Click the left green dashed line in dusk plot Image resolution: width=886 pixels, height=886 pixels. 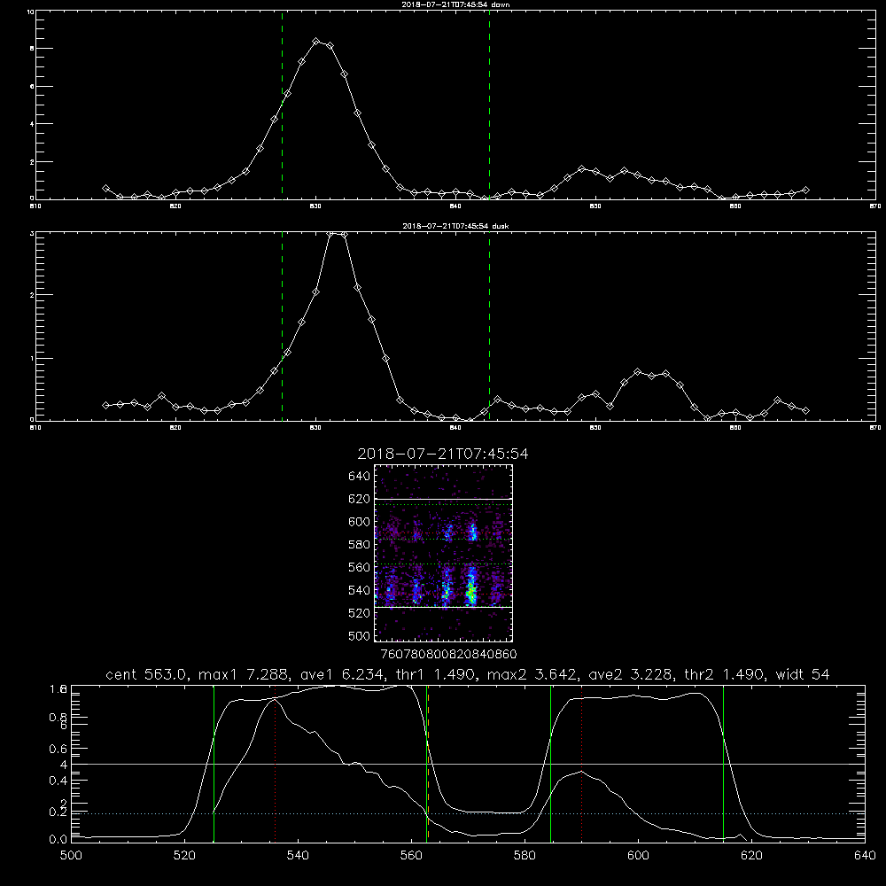click(282, 326)
